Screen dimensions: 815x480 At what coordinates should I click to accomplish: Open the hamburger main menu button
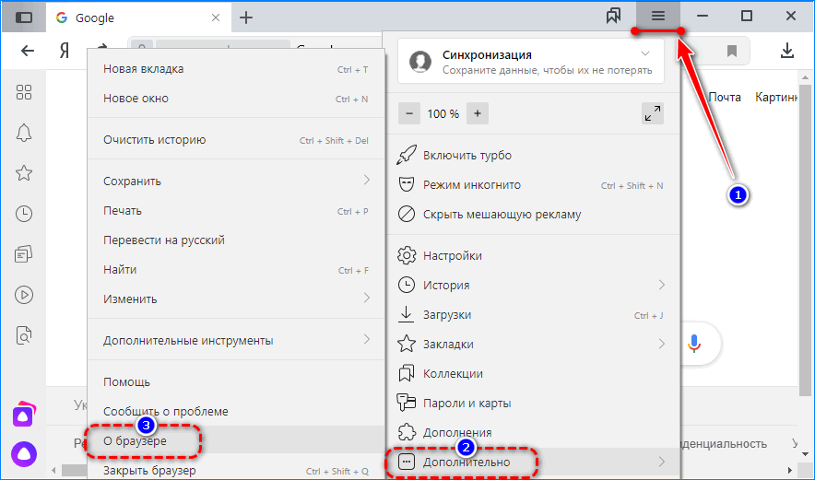click(x=657, y=17)
